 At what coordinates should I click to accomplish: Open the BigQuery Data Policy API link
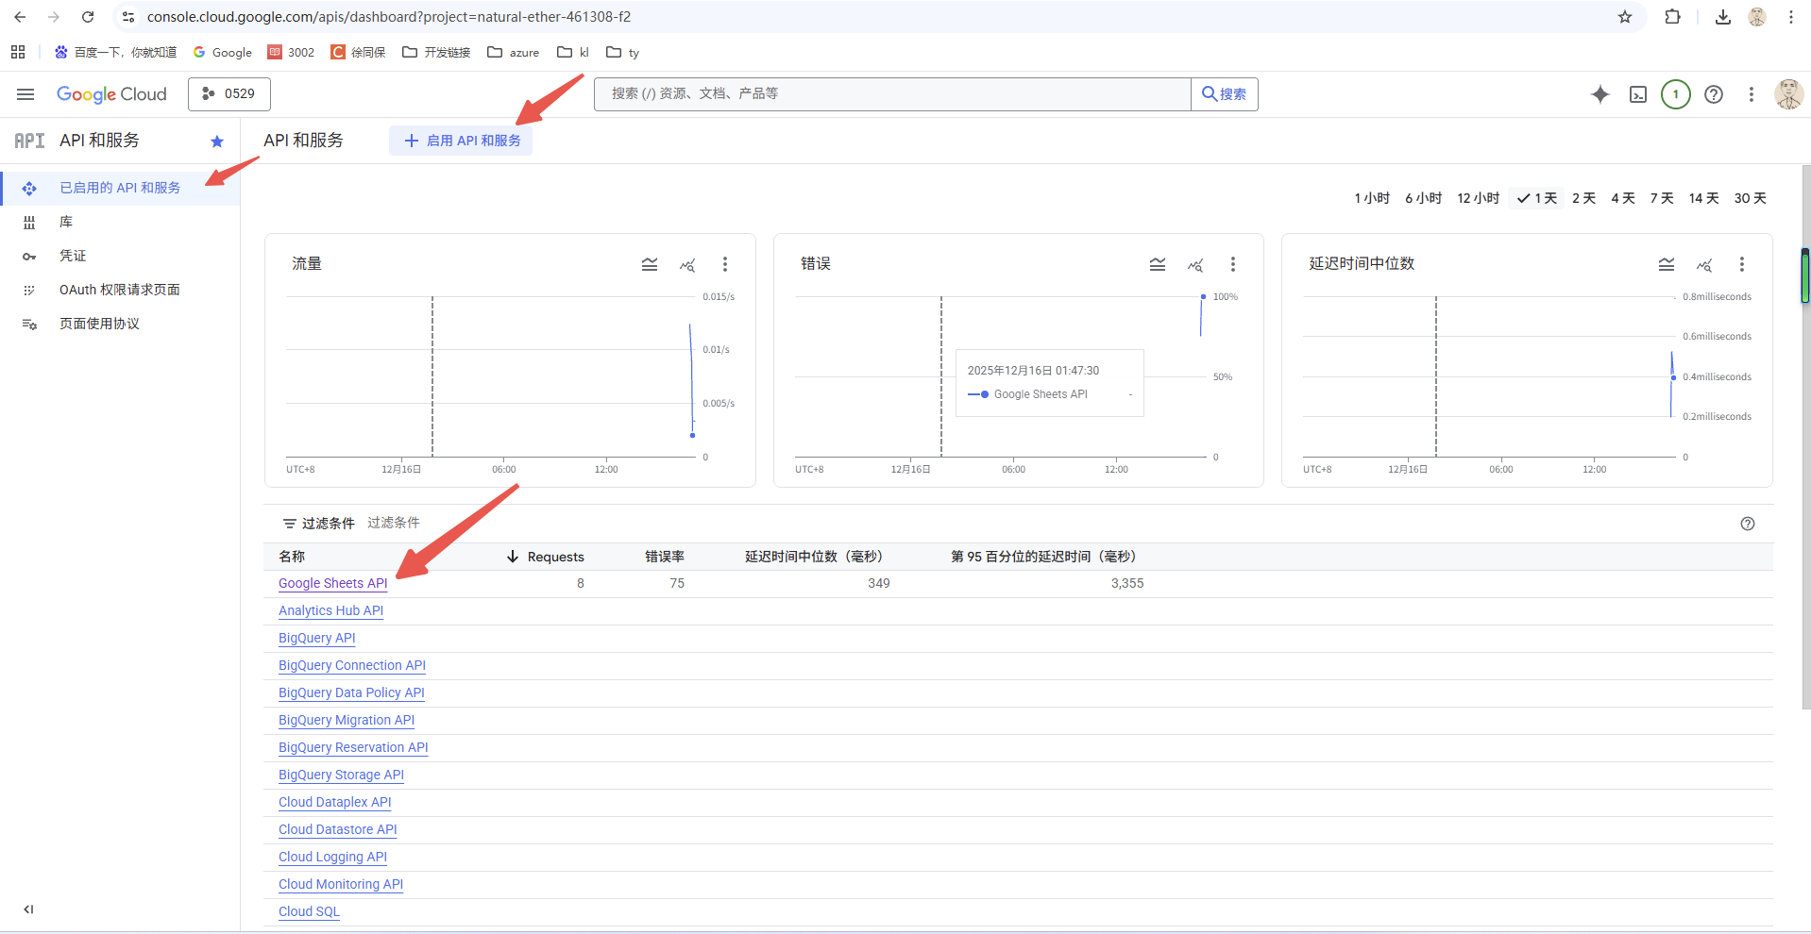click(351, 692)
